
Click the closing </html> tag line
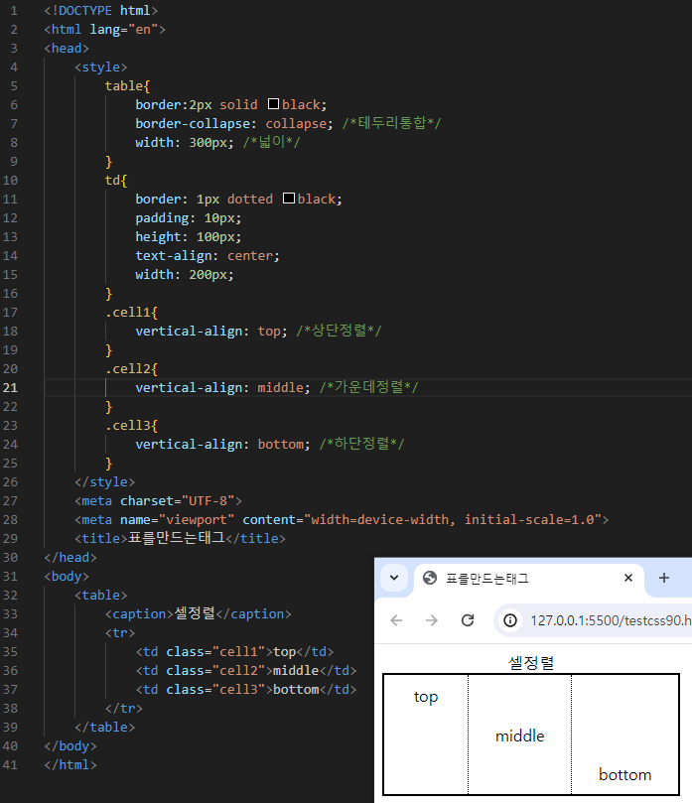pyautogui.click(x=70, y=764)
